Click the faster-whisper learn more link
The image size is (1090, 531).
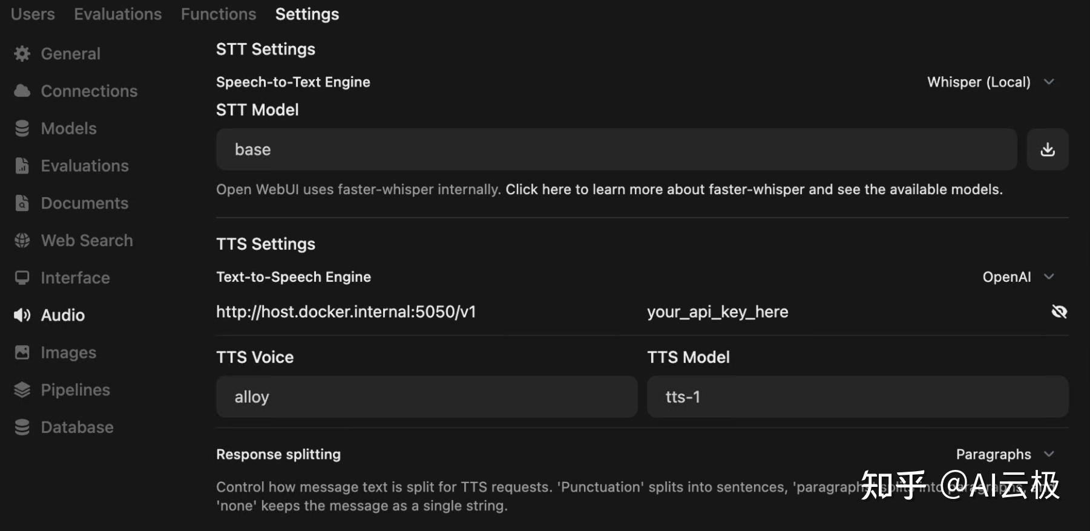tap(753, 189)
